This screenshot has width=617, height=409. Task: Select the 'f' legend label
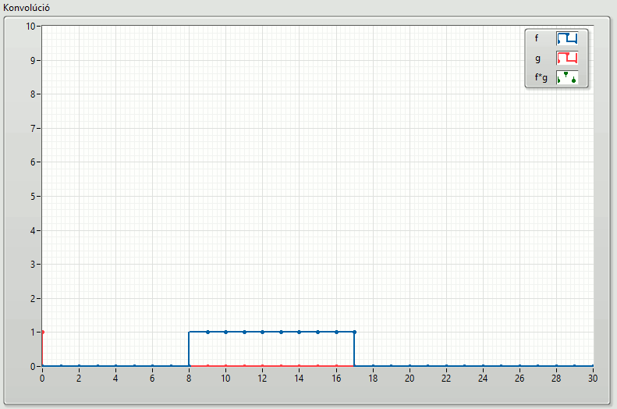(x=537, y=38)
